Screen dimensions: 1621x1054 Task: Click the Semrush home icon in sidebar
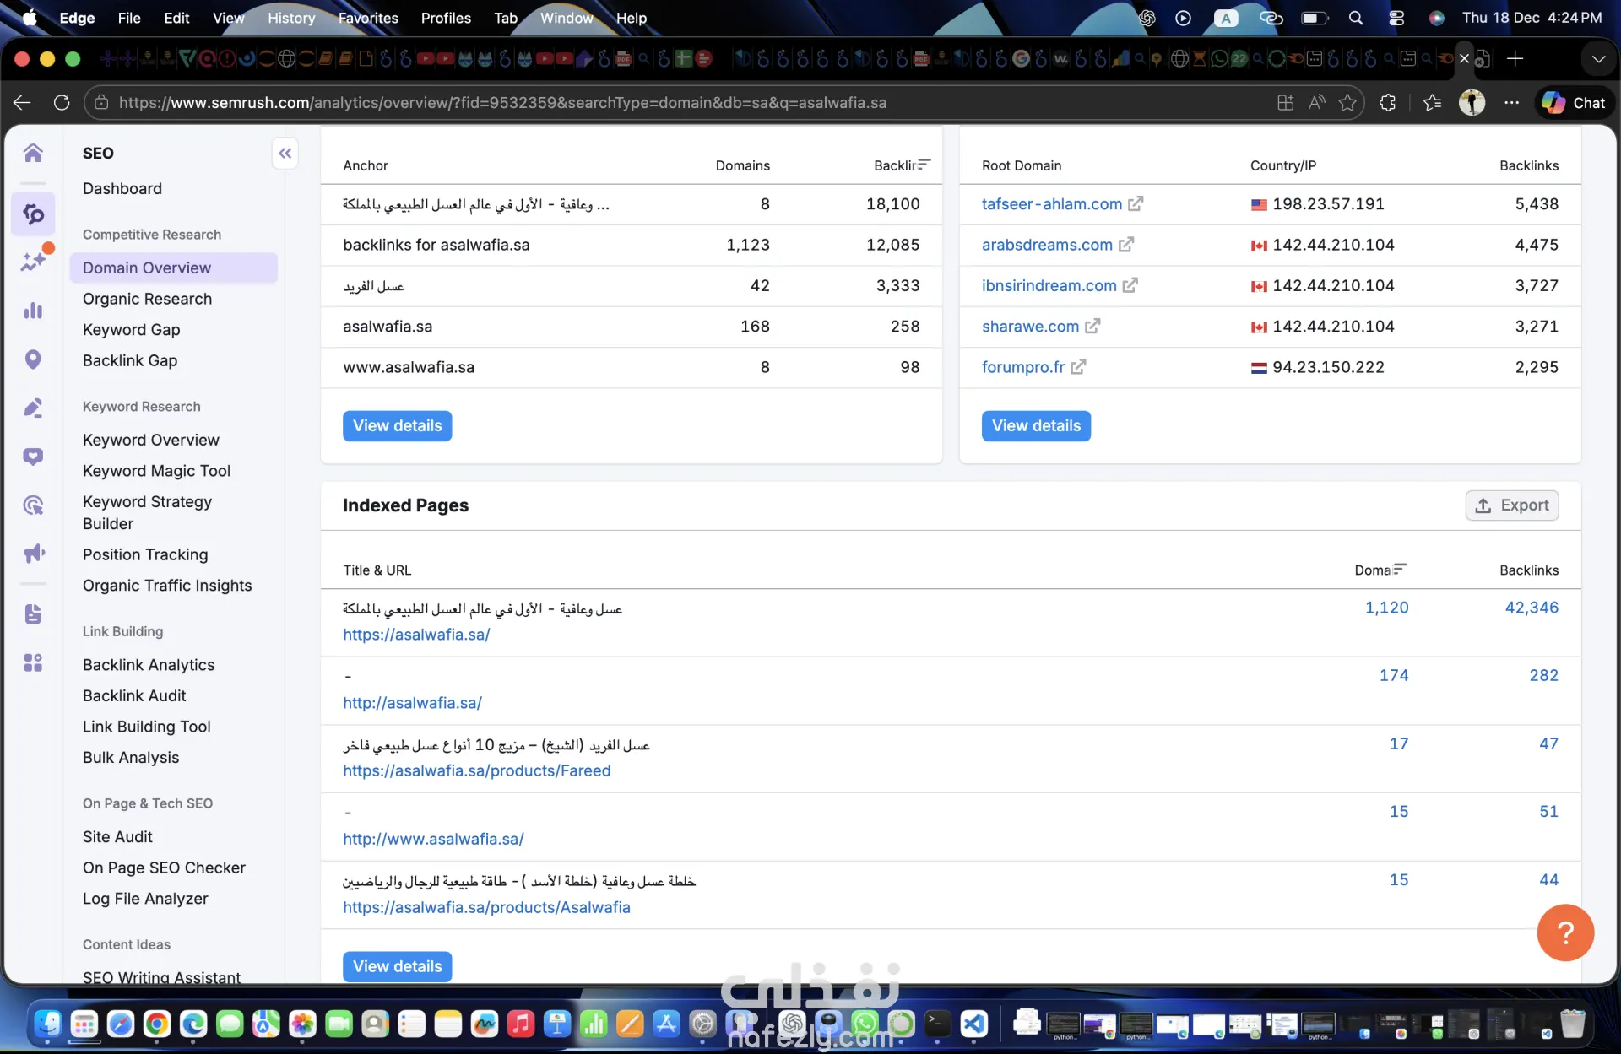coord(33,153)
